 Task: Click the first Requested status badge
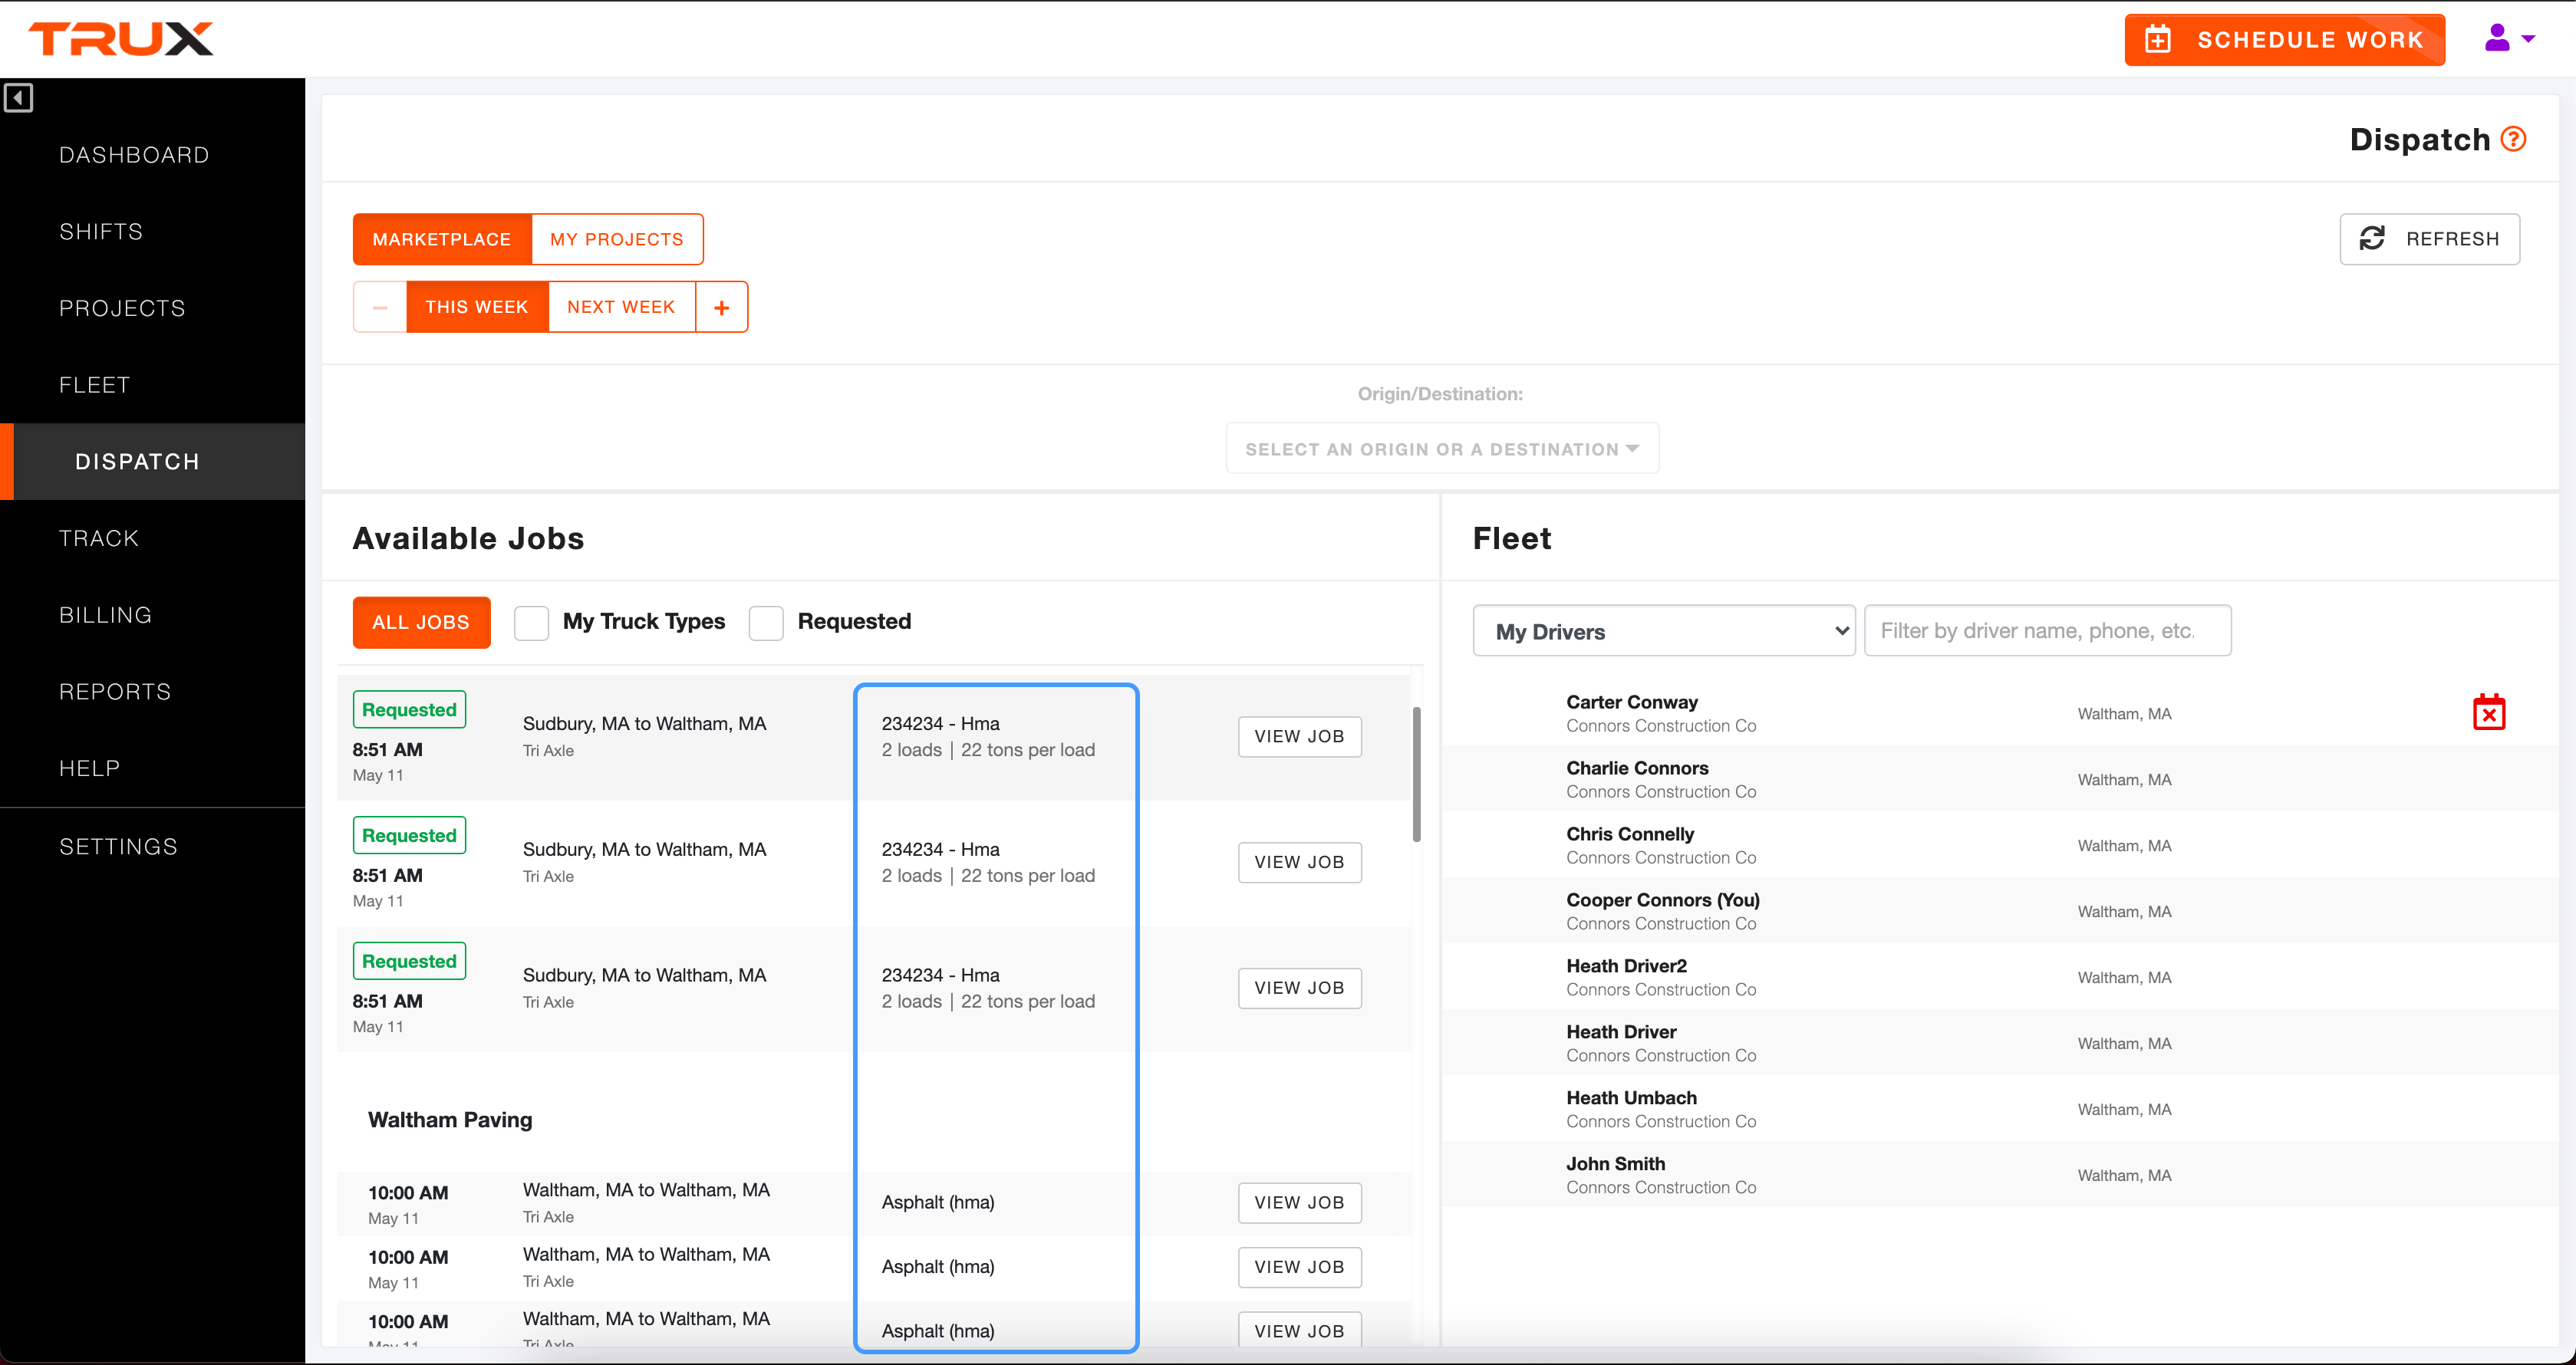(409, 710)
